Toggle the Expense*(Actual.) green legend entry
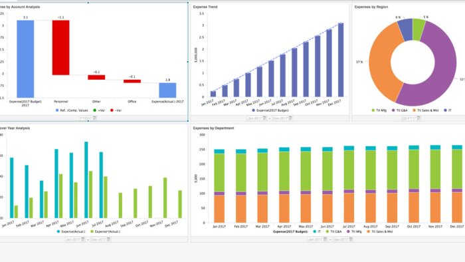The height and width of the screenshot is (262, 465). pos(105,231)
